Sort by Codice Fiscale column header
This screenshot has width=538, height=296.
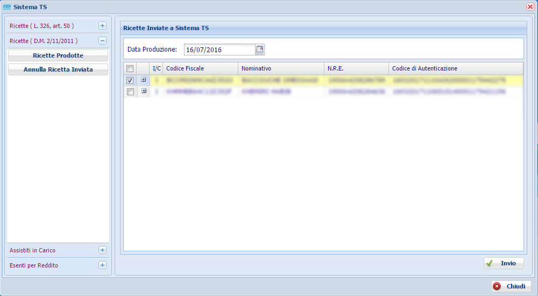pos(199,69)
